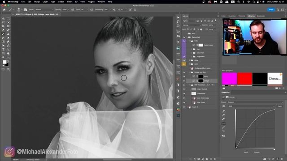Toggle visibility of Layer 0
287x161 pixels.
click(x=184, y=107)
